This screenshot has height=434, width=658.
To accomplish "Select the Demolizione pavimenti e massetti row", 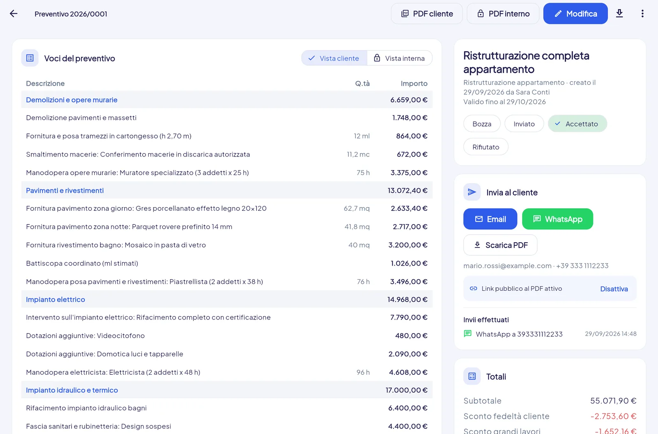I will pos(227,118).
